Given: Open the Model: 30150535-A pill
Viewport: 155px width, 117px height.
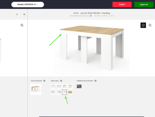Looking at the screenshot, I should coord(28,5).
